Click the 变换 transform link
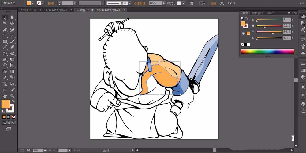Viewport: 306px width, 153px height. 213,3
